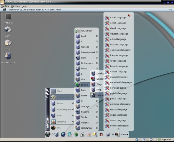This screenshot has width=174, height=142.
Task: Click the Extras drawer icon in start menu
Action: click(53, 104)
